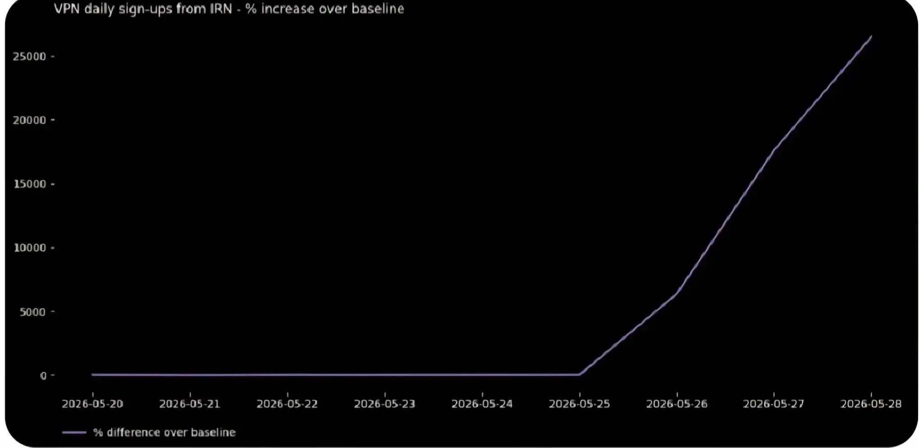
Task: Select the 2026-05-25 x-axis date label
Action: (x=579, y=404)
